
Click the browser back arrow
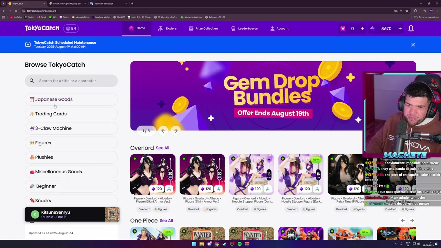pyautogui.click(x=4, y=11)
